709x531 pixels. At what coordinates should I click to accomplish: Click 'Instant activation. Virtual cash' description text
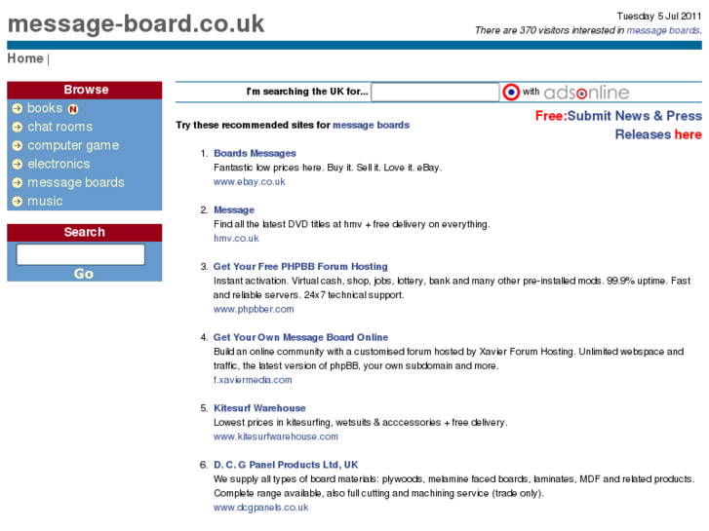tap(452, 287)
